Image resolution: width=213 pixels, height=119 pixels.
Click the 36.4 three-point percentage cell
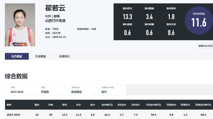coord(153,115)
